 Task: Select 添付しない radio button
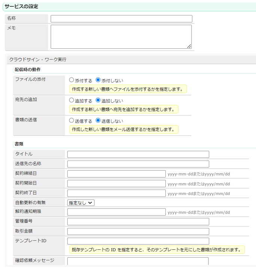click(x=98, y=80)
